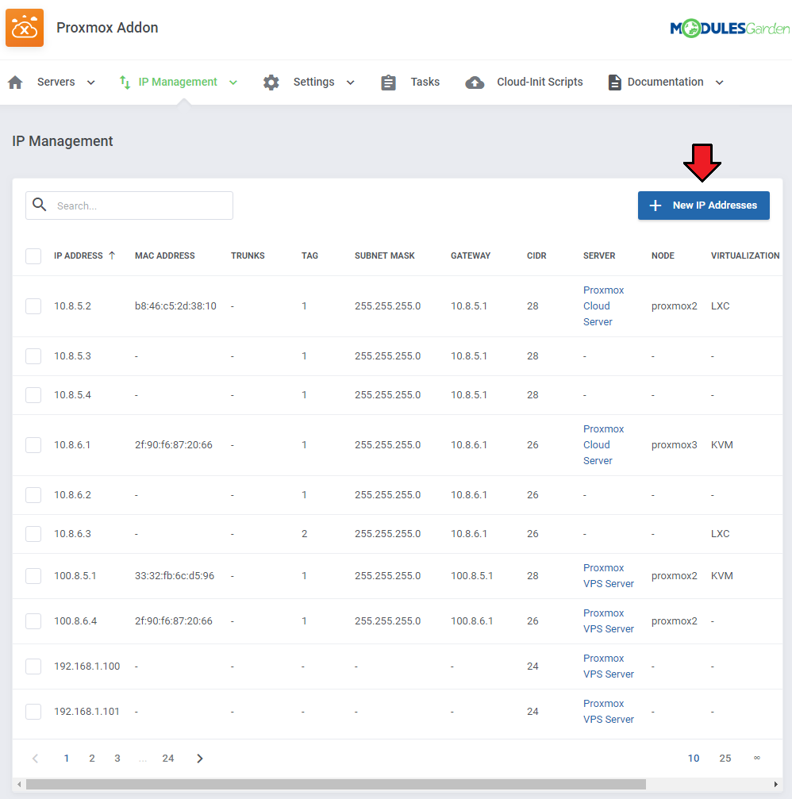
Task: Go to page 2 of results
Action: pyautogui.click(x=92, y=759)
